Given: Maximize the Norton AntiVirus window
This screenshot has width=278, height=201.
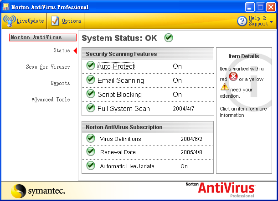Looking at the screenshot, I should [x=260, y=7].
